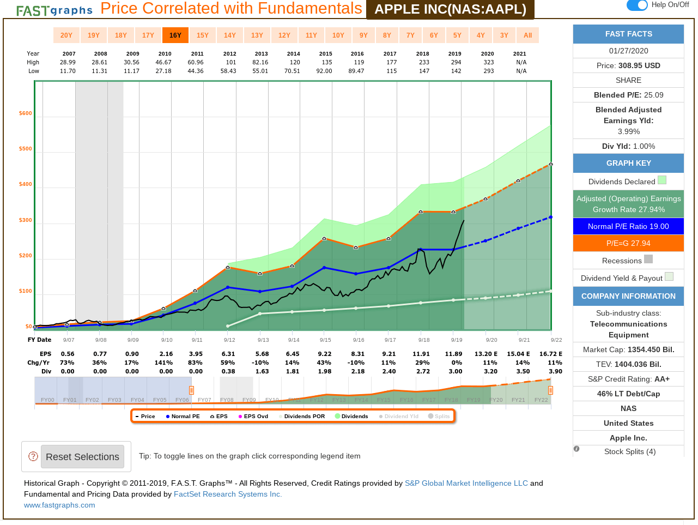
Task: Switch to the 11Y timeframe
Action: (311, 35)
